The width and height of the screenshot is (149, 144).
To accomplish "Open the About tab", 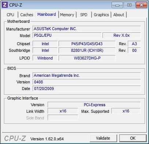I will point(119,15).
